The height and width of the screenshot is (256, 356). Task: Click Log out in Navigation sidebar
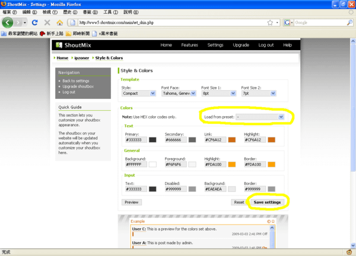point(69,92)
